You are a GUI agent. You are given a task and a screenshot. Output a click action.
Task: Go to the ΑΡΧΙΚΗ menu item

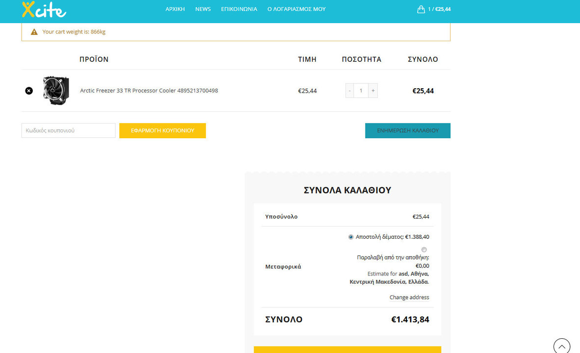tap(175, 9)
